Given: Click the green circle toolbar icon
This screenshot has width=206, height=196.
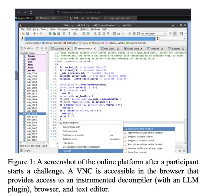Looking at the screenshot, I should click(x=88, y=34).
